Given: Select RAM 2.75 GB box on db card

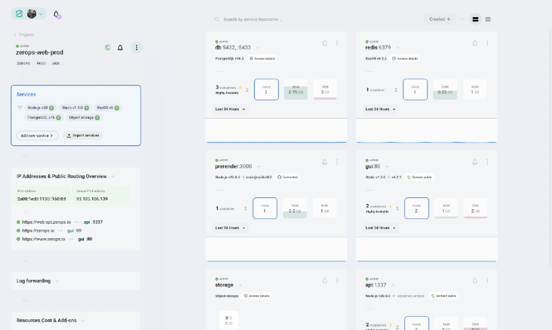Looking at the screenshot, I should (296, 89).
